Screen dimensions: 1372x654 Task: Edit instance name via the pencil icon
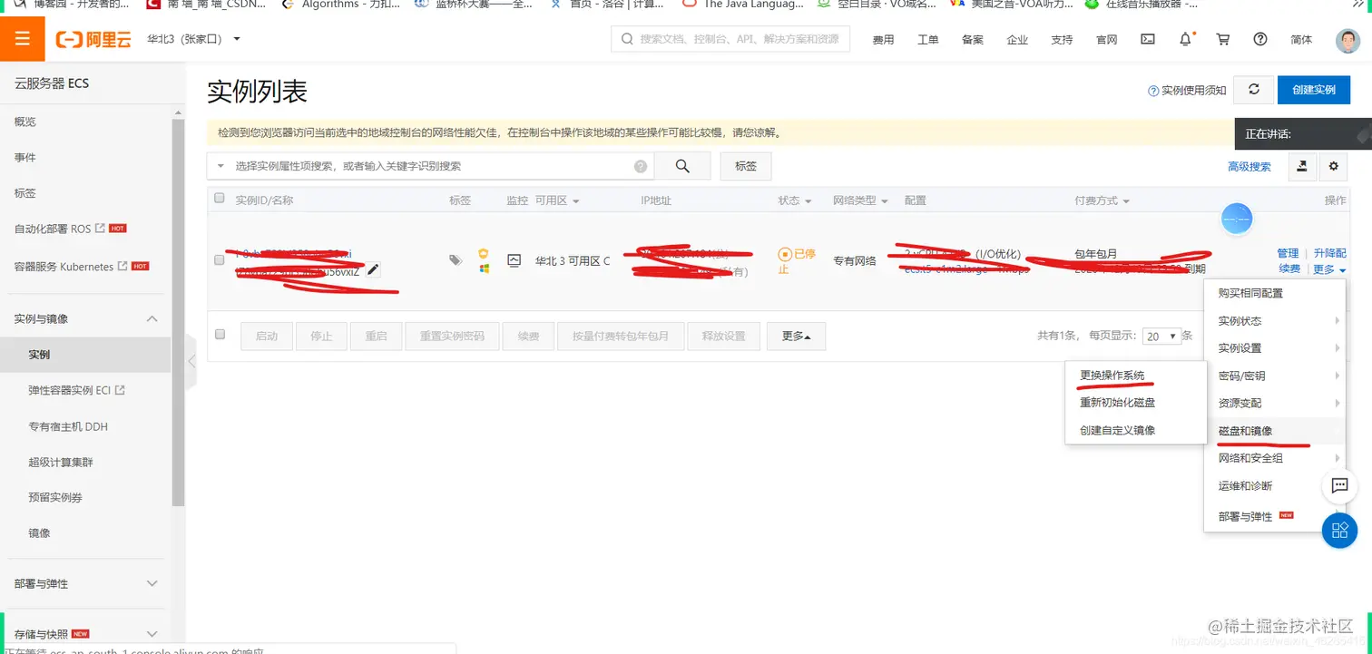point(375,269)
